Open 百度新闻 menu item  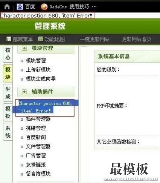[x=36, y=137]
